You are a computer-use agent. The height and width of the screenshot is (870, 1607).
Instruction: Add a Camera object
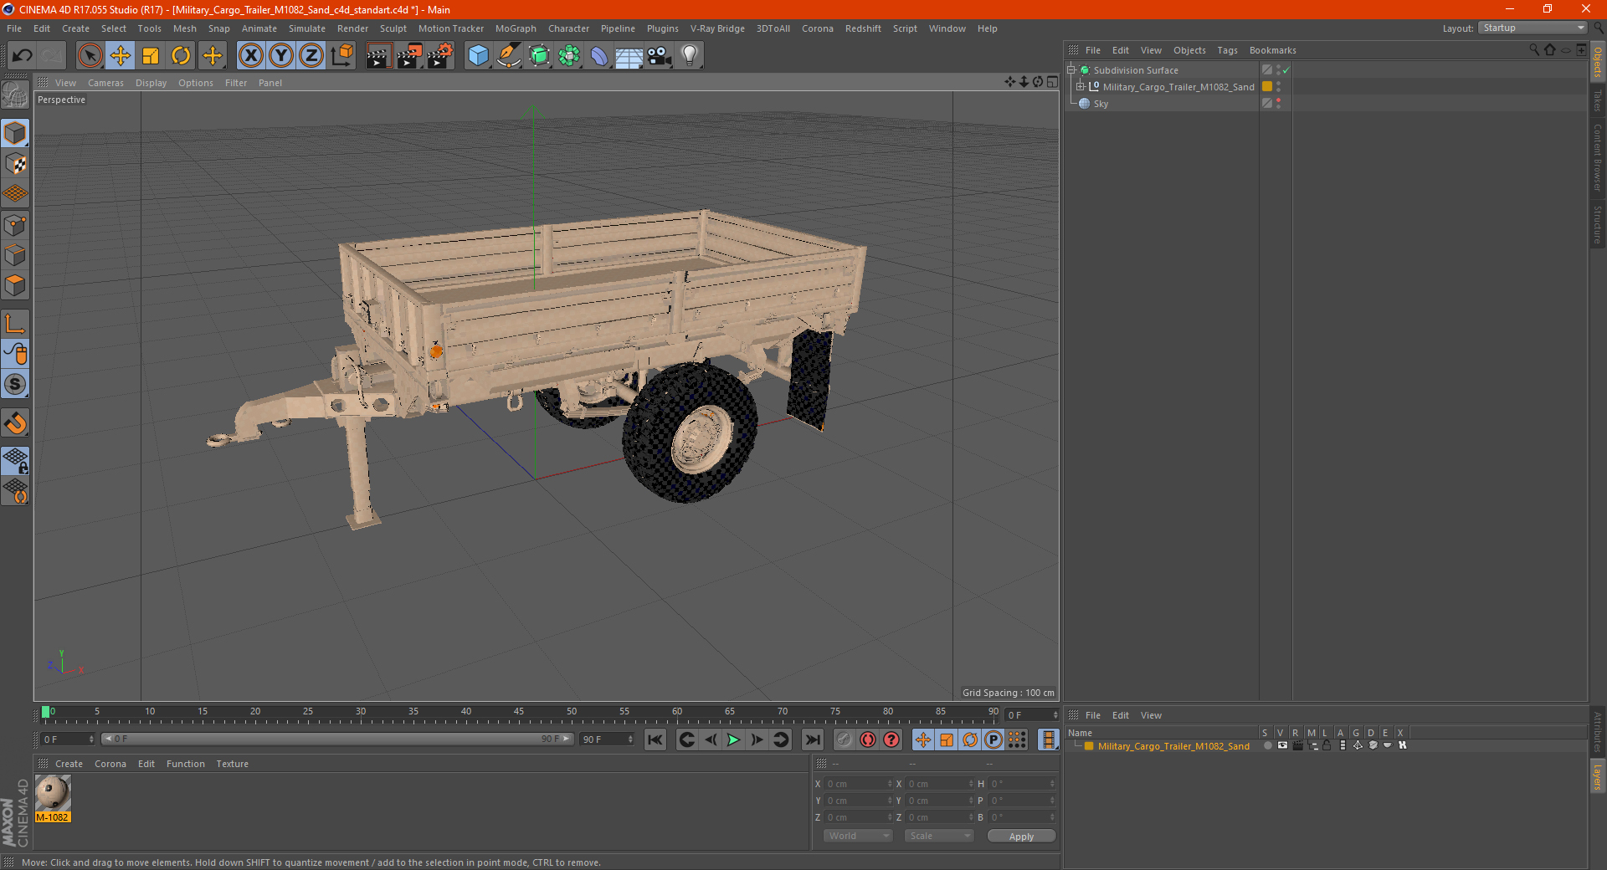[660, 56]
